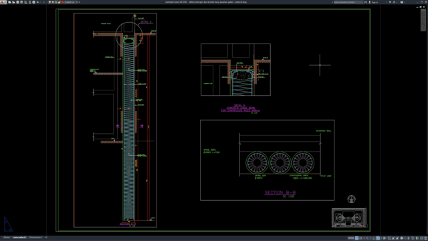Click the Help question mark icon

click(401, 2)
